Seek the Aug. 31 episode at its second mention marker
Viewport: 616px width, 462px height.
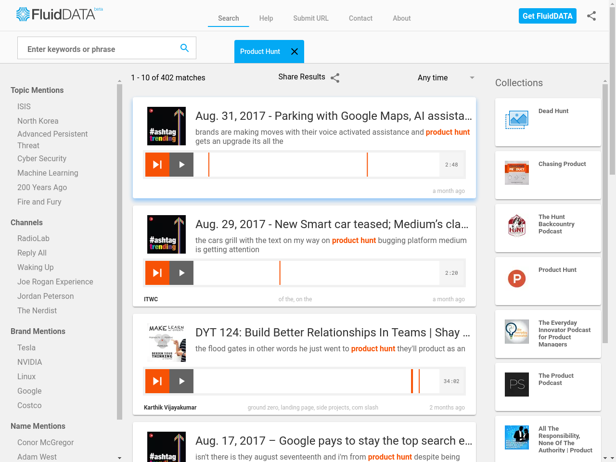(x=367, y=165)
